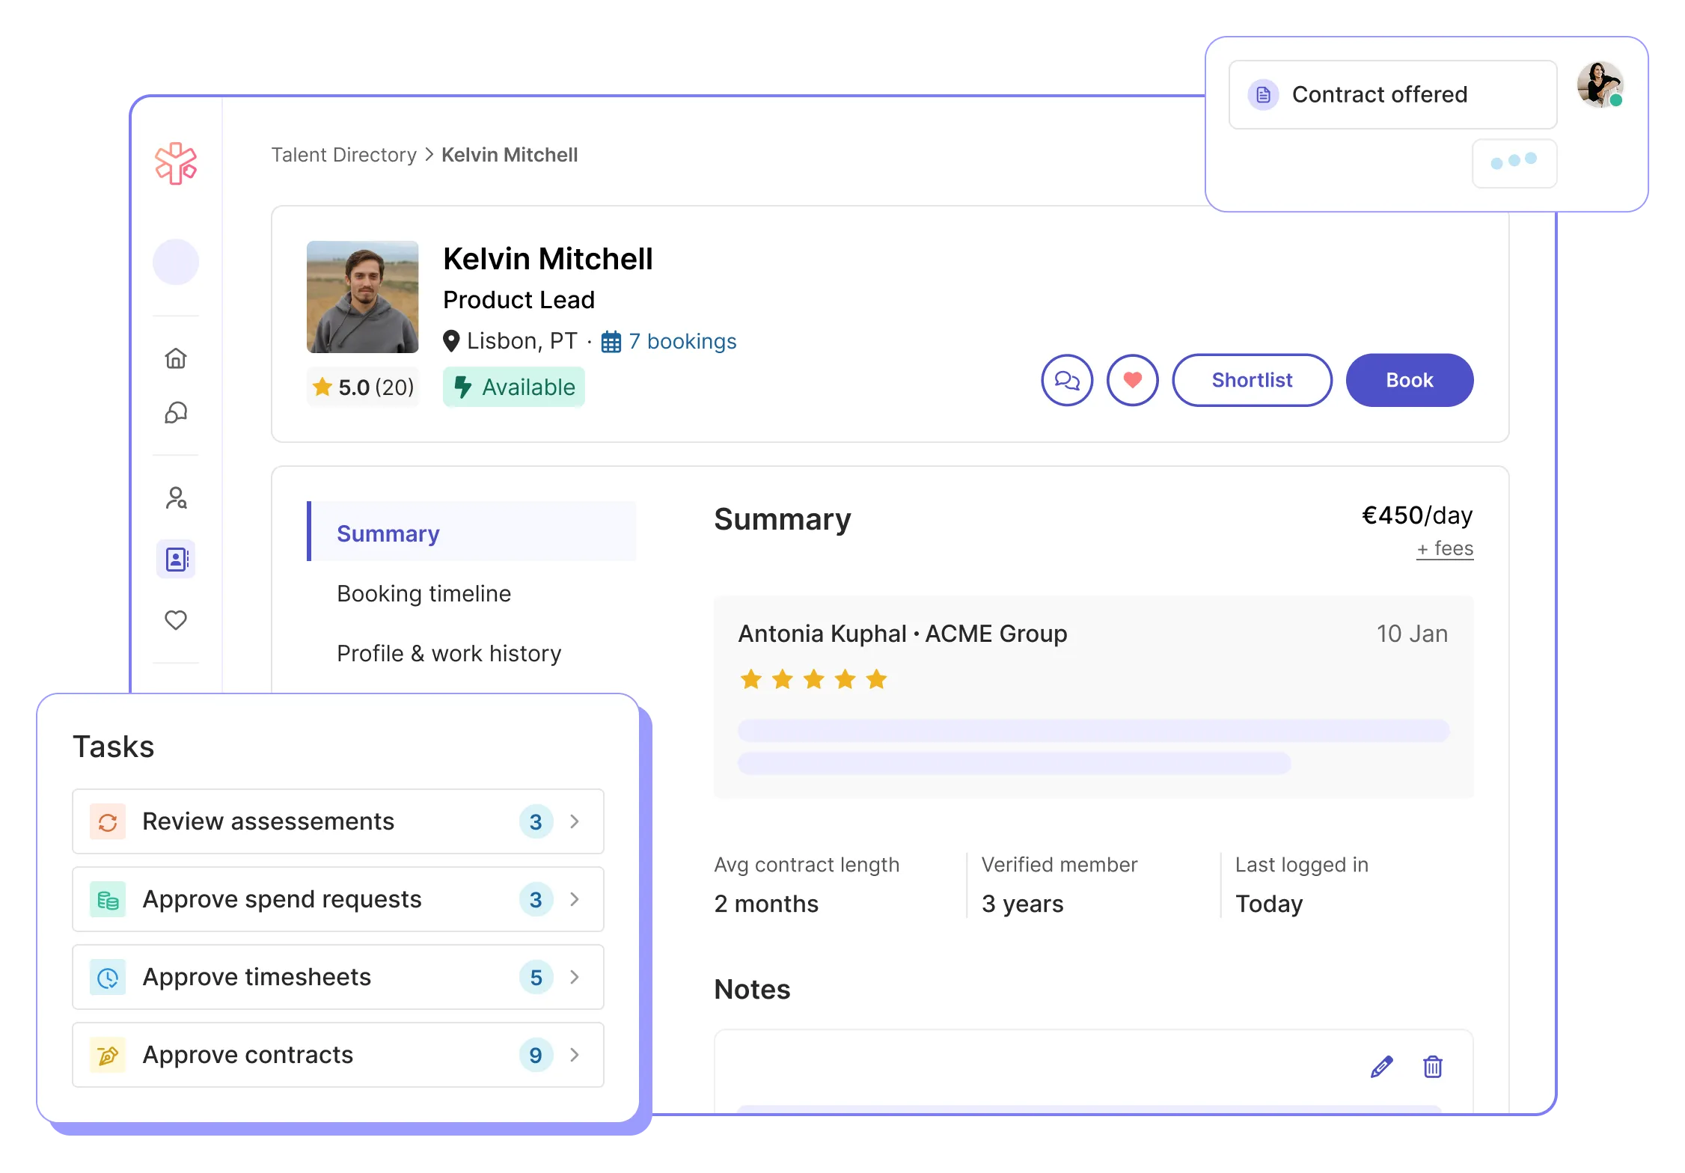This screenshot has width=1685, height=1173.
Task: Expand Approve spend requests chevron
Action: point(575,899)
